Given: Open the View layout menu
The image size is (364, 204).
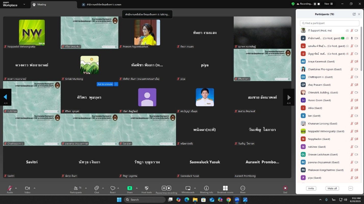Looking at the screenshot, I should pyautogui.click(x=328, y=4).
